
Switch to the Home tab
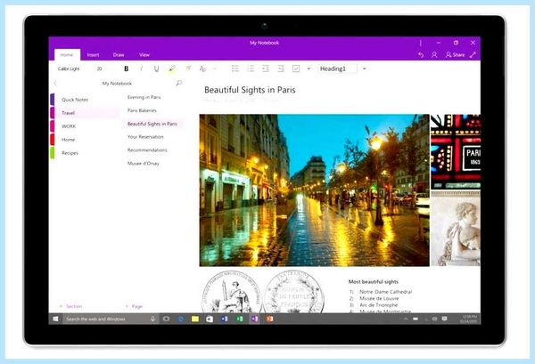coord(67,55)
